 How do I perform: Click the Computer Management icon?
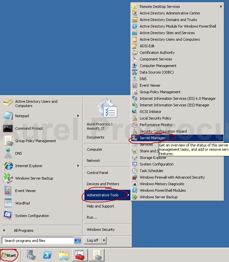[x=135, y=66]
